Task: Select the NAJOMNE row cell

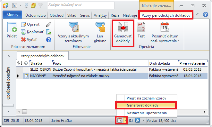Action: (40, 76)
